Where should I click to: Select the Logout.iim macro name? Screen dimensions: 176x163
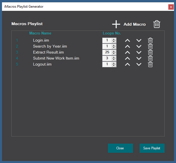point(42,64)
